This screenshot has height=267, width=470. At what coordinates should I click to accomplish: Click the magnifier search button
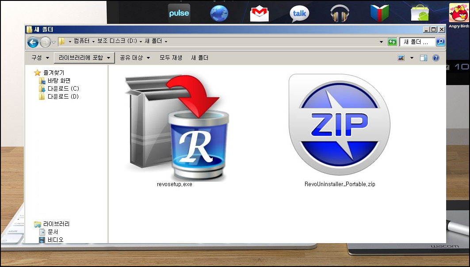[x=440, y=42]
